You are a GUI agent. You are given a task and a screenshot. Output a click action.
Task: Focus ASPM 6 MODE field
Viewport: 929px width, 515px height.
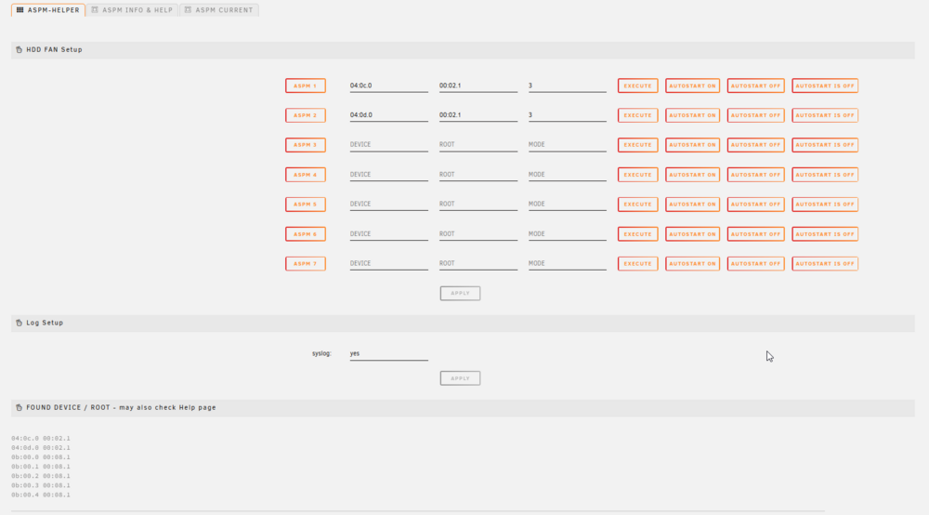click(x=567, y=234)
